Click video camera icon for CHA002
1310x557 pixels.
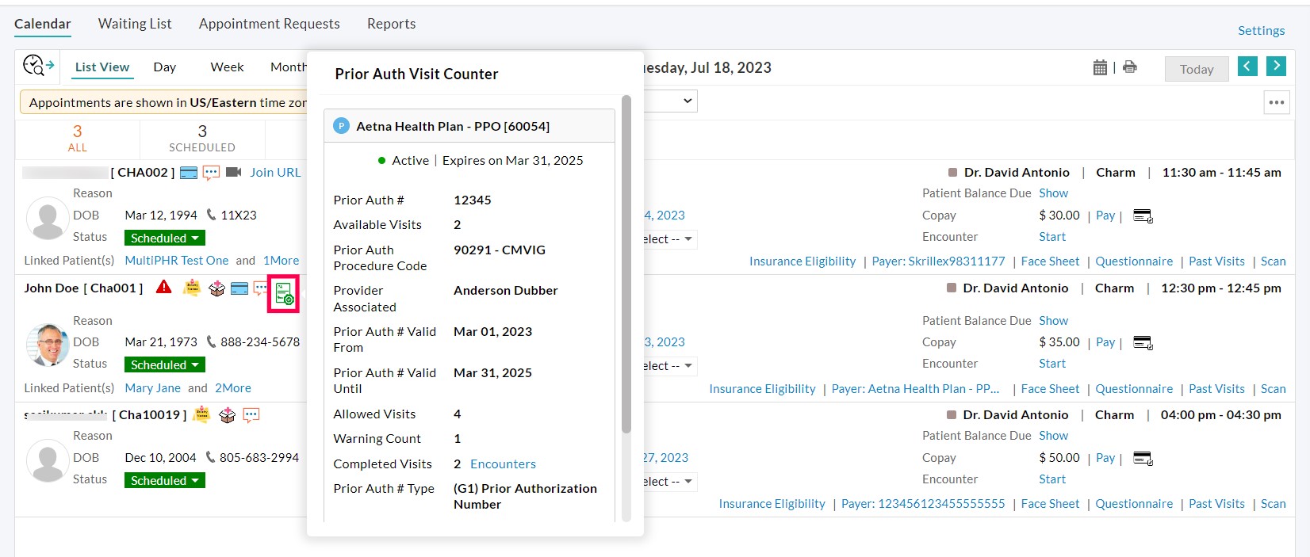pos(233,172)
